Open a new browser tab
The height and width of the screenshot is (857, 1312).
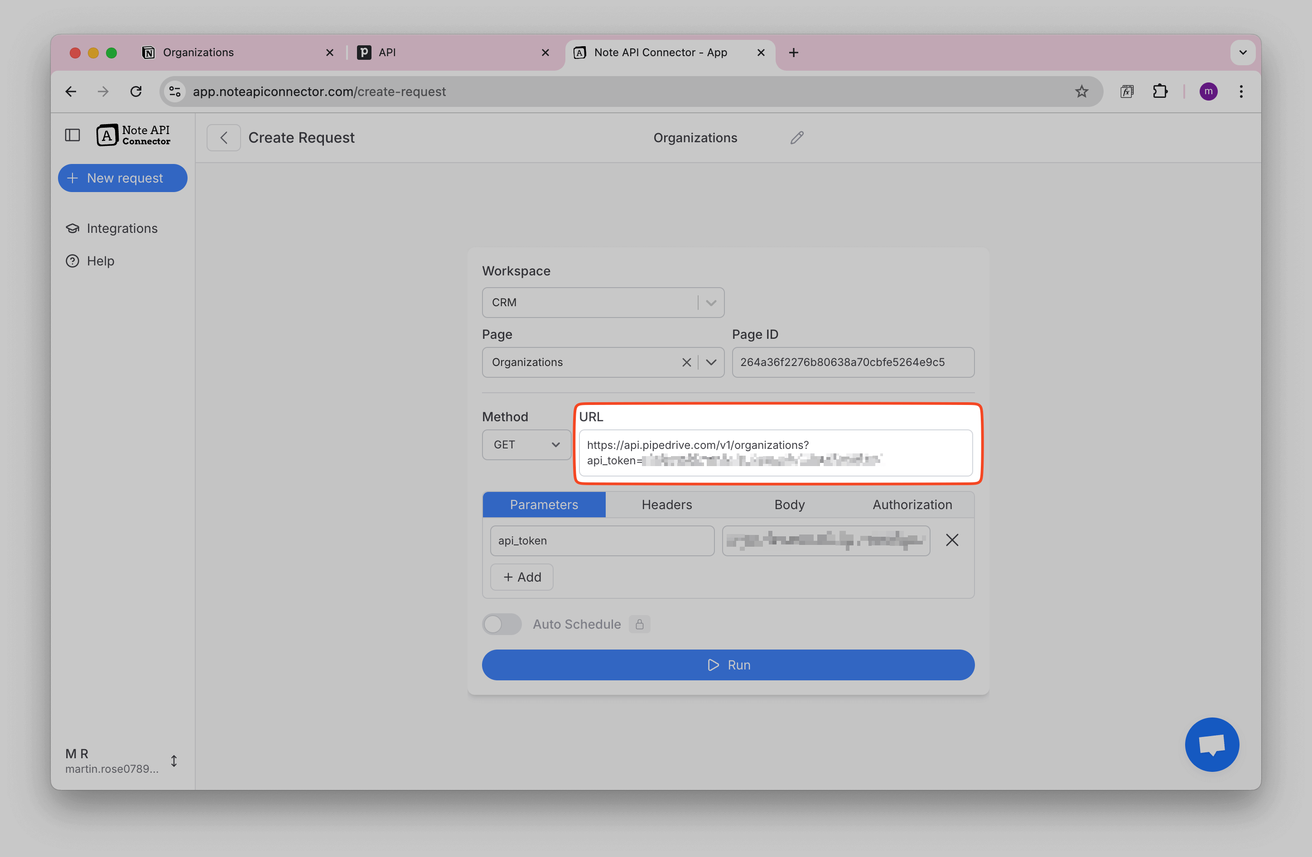click(793, 53)
